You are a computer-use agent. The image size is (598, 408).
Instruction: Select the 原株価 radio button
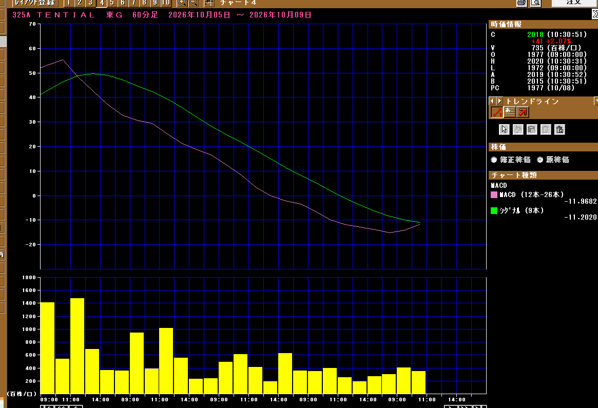pyautogui.click(x=540, y=160)
